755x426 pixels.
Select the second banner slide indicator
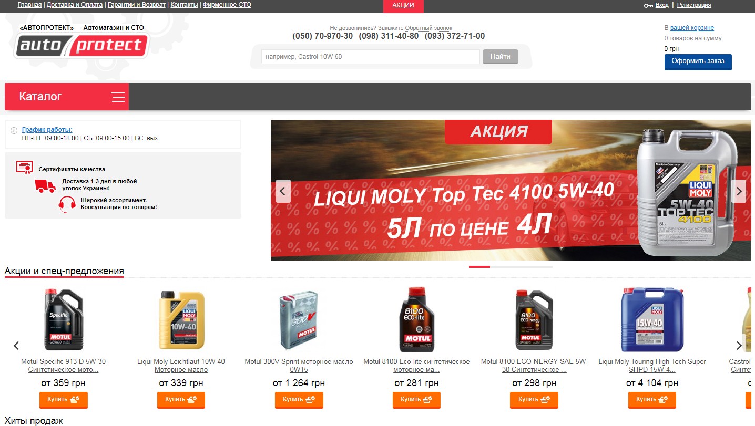pos(501,267)
